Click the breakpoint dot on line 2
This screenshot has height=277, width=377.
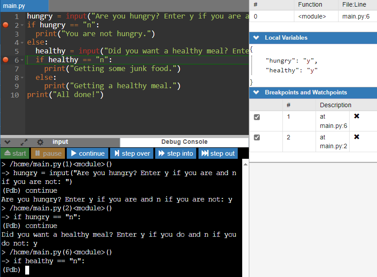(x=5, y=25)
